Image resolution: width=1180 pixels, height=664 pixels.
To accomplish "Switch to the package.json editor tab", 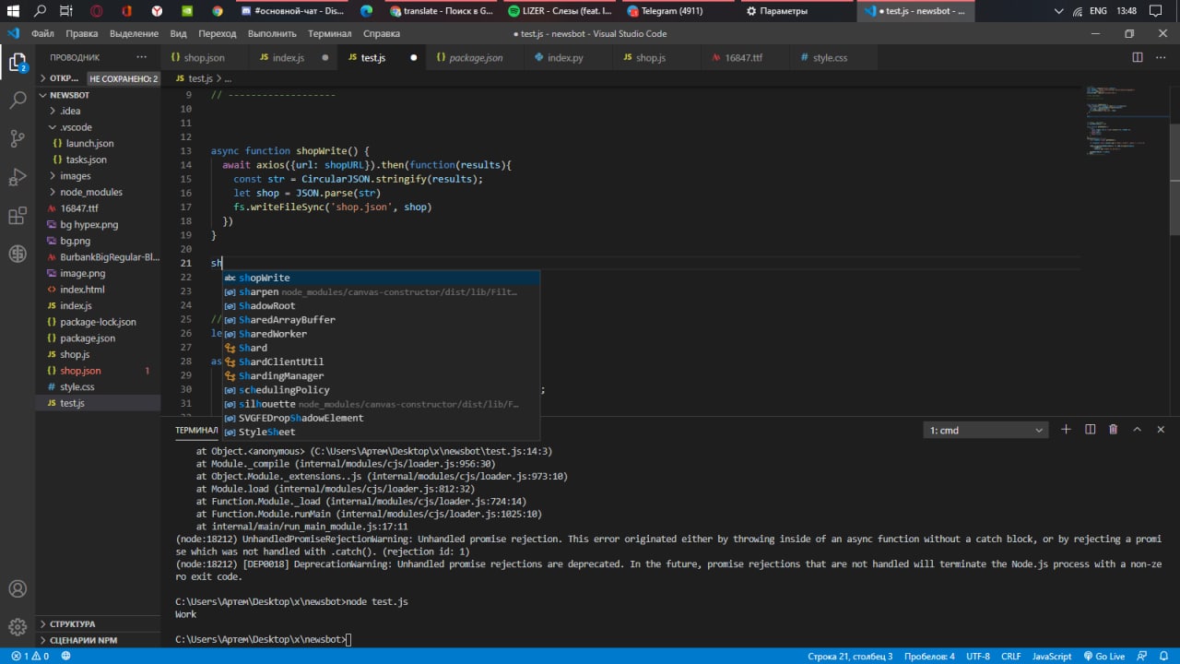I will click(476, 57).
